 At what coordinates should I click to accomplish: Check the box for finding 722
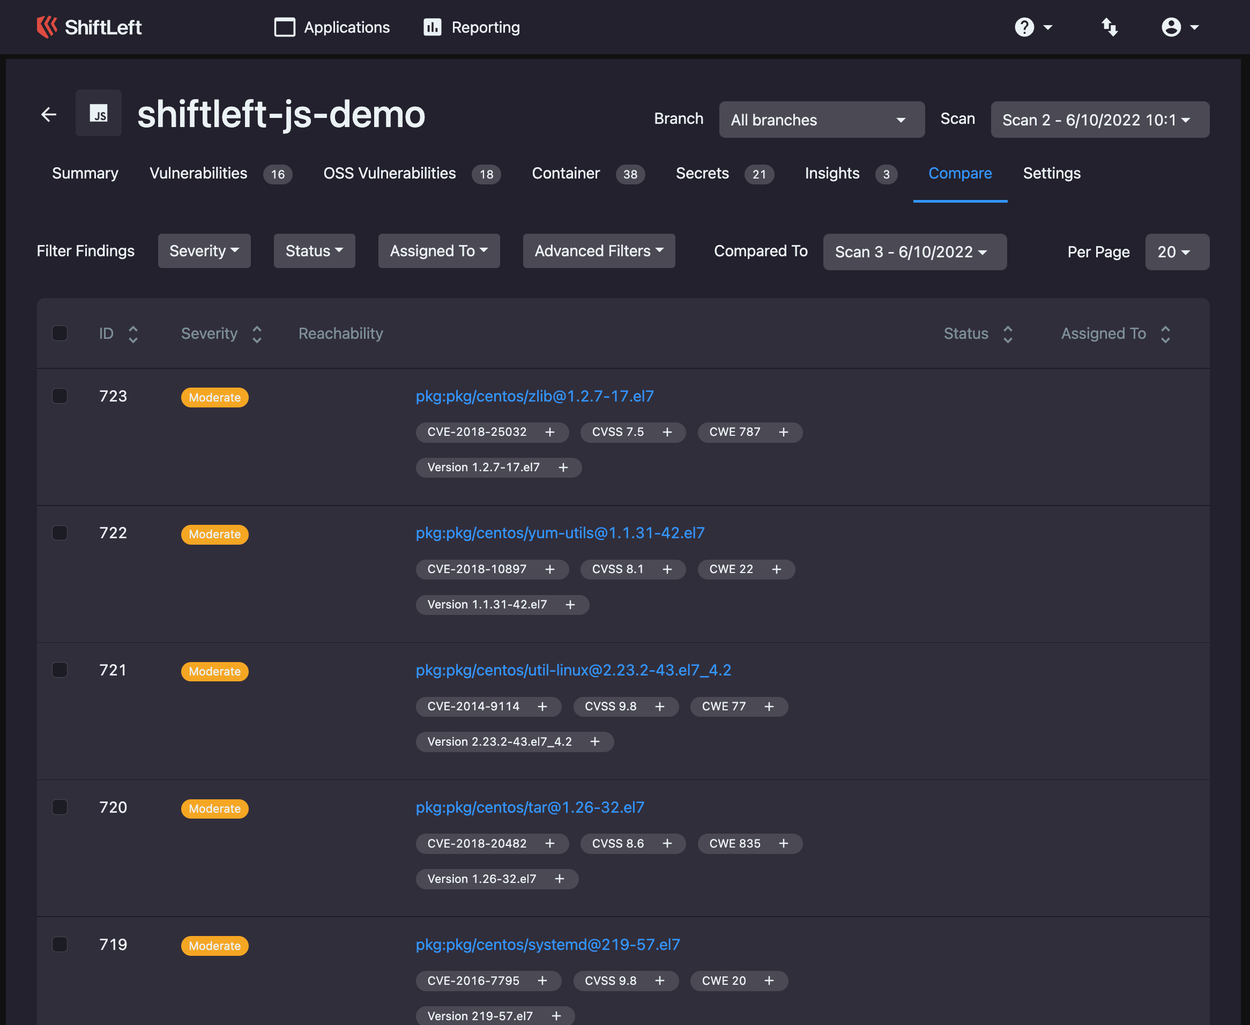pos(59,532)
